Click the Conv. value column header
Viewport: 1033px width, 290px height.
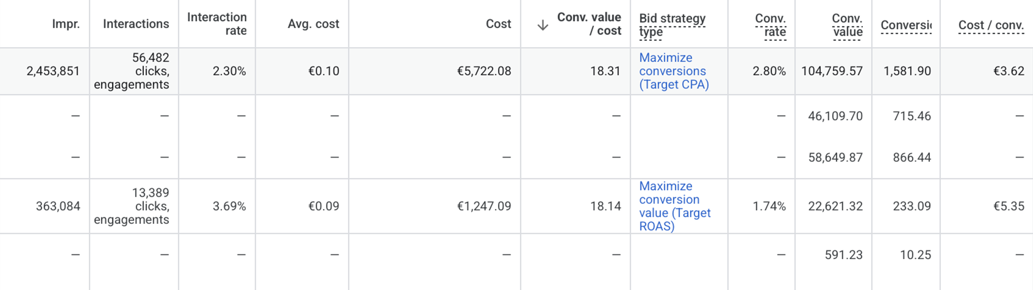point(847,25)
